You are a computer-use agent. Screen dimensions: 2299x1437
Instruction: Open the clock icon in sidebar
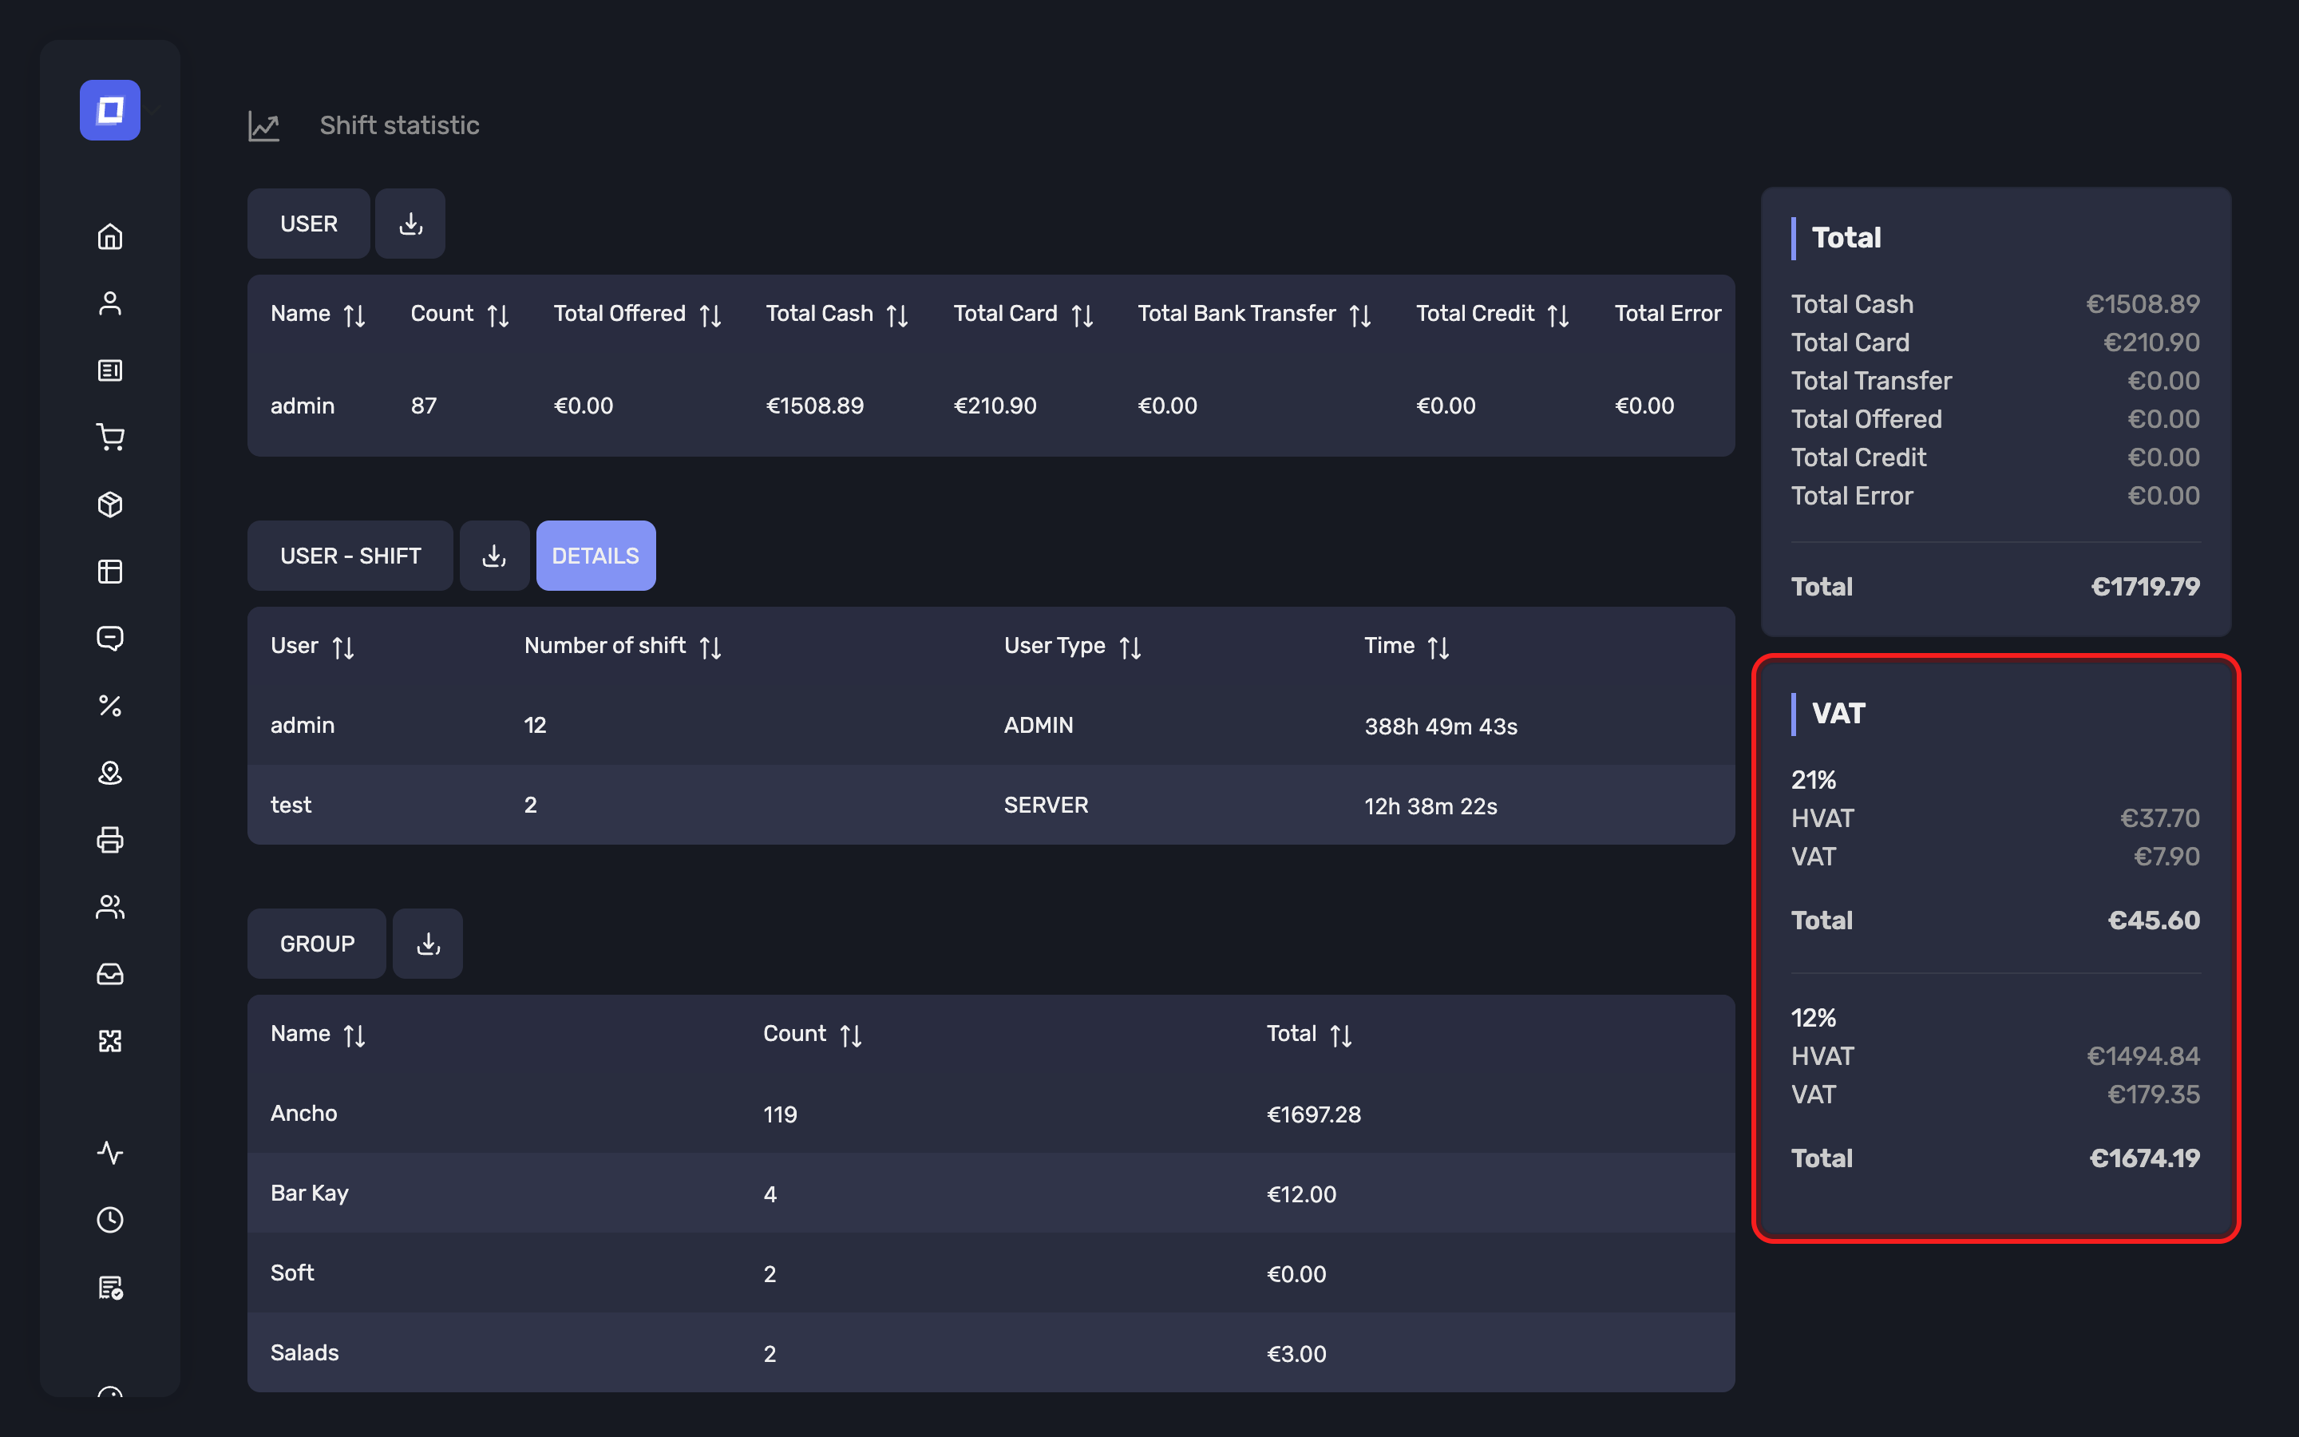click(x=110, y=1219)
